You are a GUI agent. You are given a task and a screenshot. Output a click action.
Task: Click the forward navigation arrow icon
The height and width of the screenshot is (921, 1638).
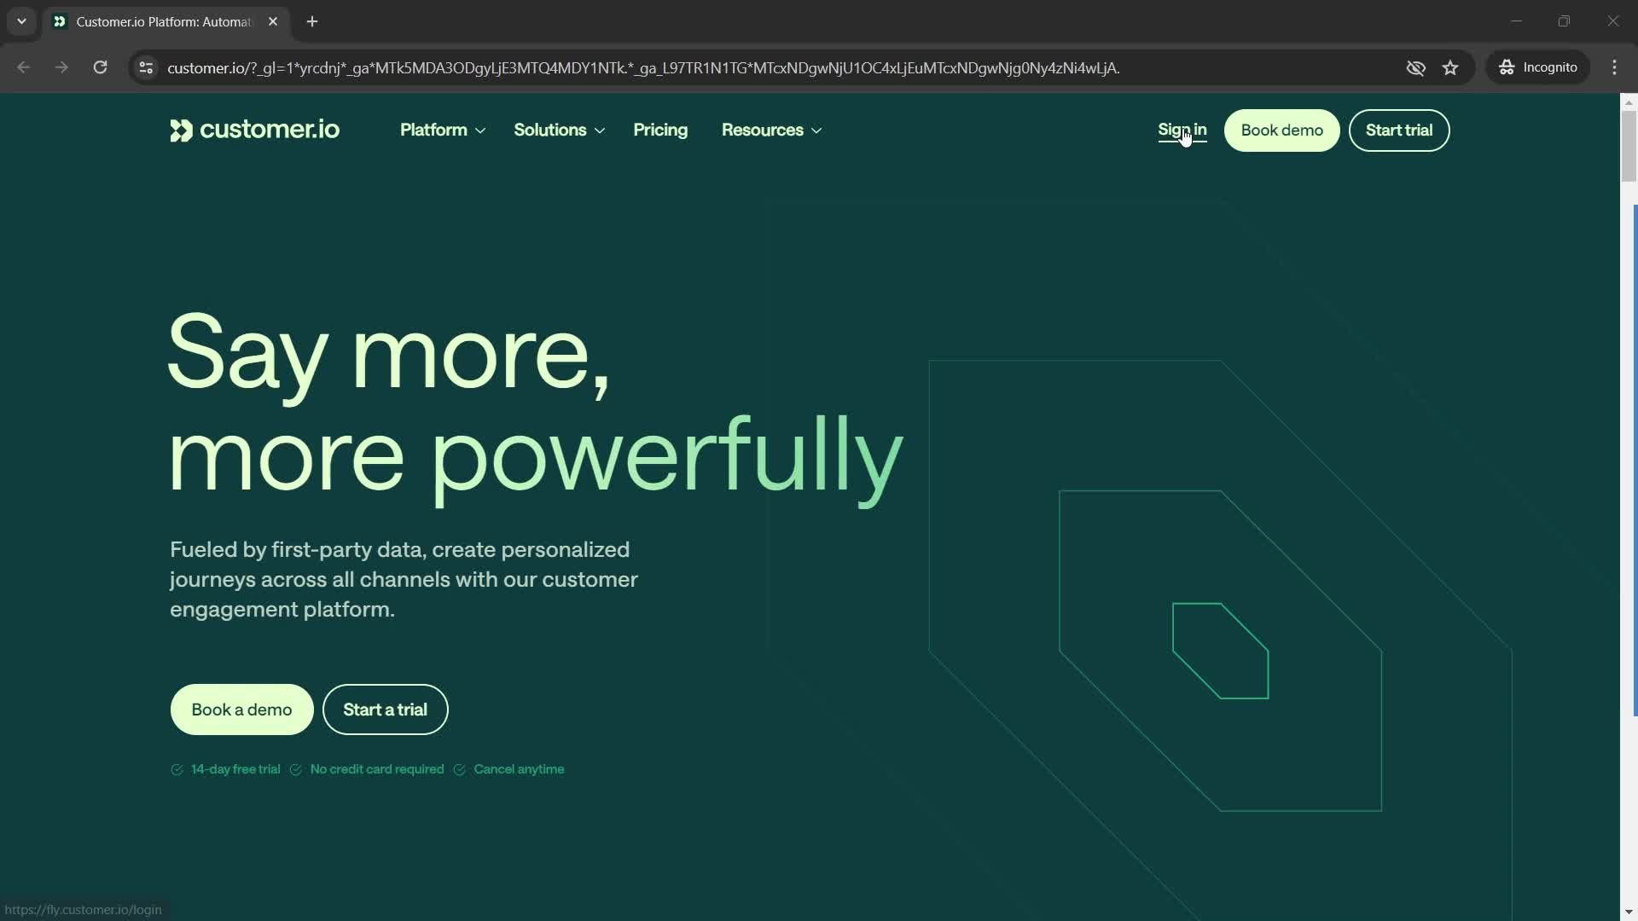61,67
